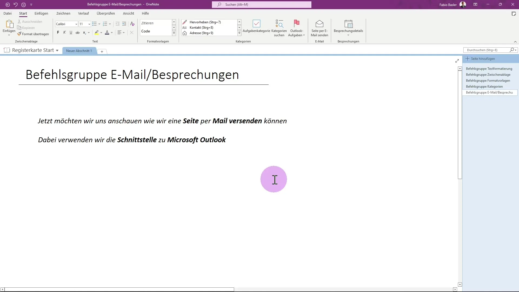Clear all formatting icon

[x=132, y=24]
